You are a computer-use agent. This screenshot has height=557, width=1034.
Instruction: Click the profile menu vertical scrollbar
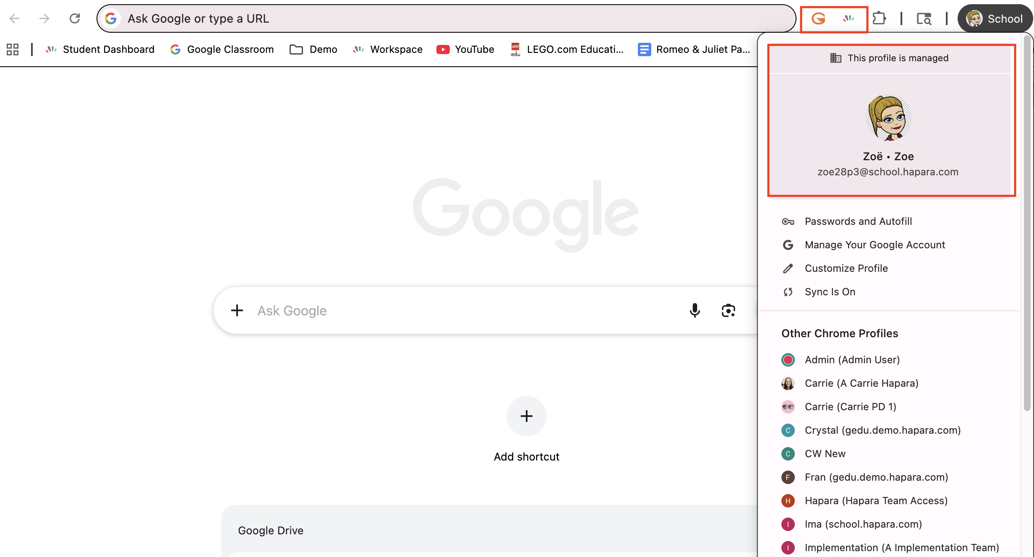click(x=1027, y=222)
